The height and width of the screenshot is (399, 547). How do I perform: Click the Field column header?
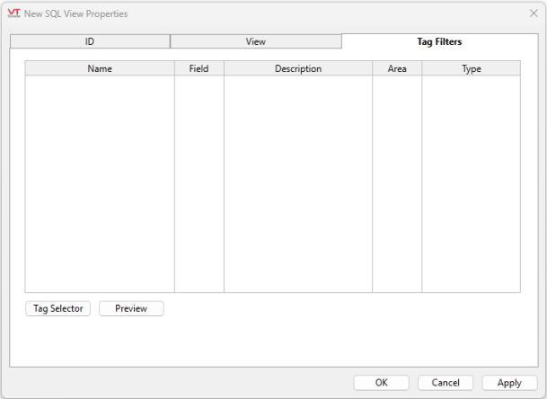click(x=199, y=68)
